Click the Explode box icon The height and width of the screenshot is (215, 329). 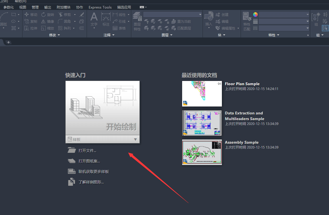(82, 21)
